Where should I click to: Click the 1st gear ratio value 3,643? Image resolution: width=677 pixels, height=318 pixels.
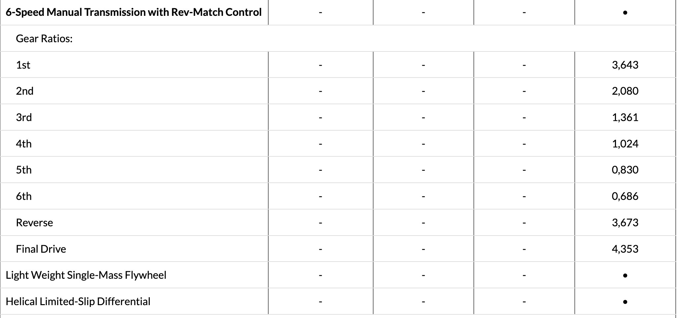pyautogui.click(x=625, y=65)
